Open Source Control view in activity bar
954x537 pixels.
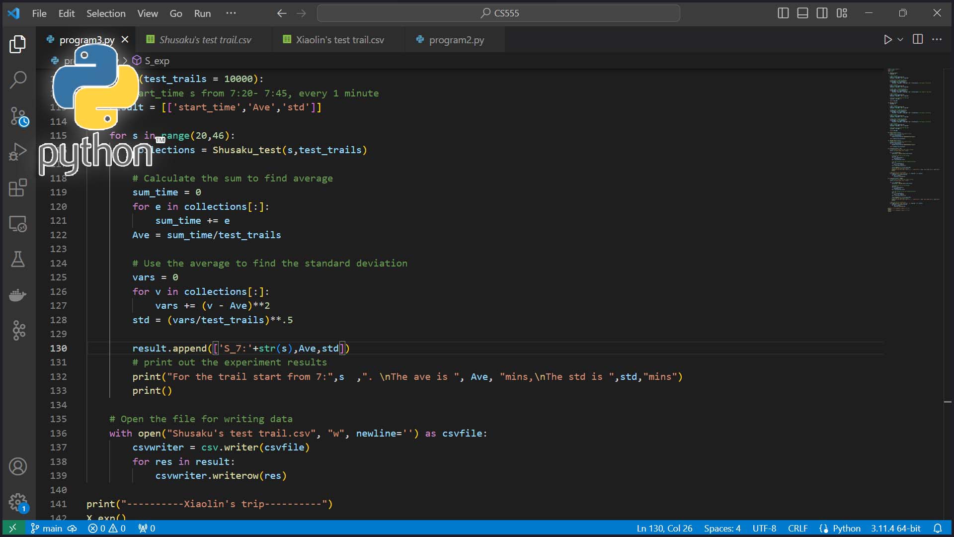[18, 116]
